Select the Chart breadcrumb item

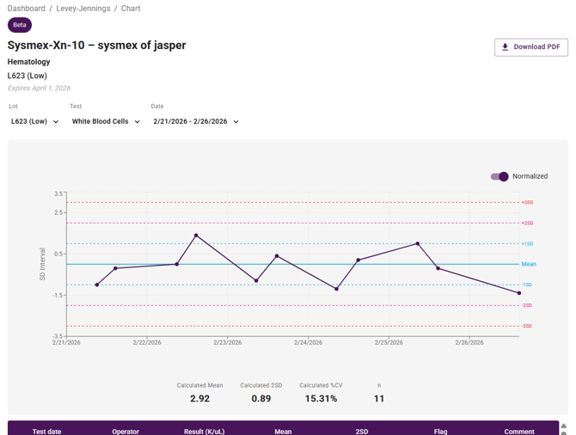pyautogui.click(x=131, y=9)
